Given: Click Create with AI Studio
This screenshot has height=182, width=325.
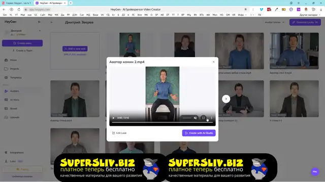Looking at the screenshot, I should click(199, 133).
